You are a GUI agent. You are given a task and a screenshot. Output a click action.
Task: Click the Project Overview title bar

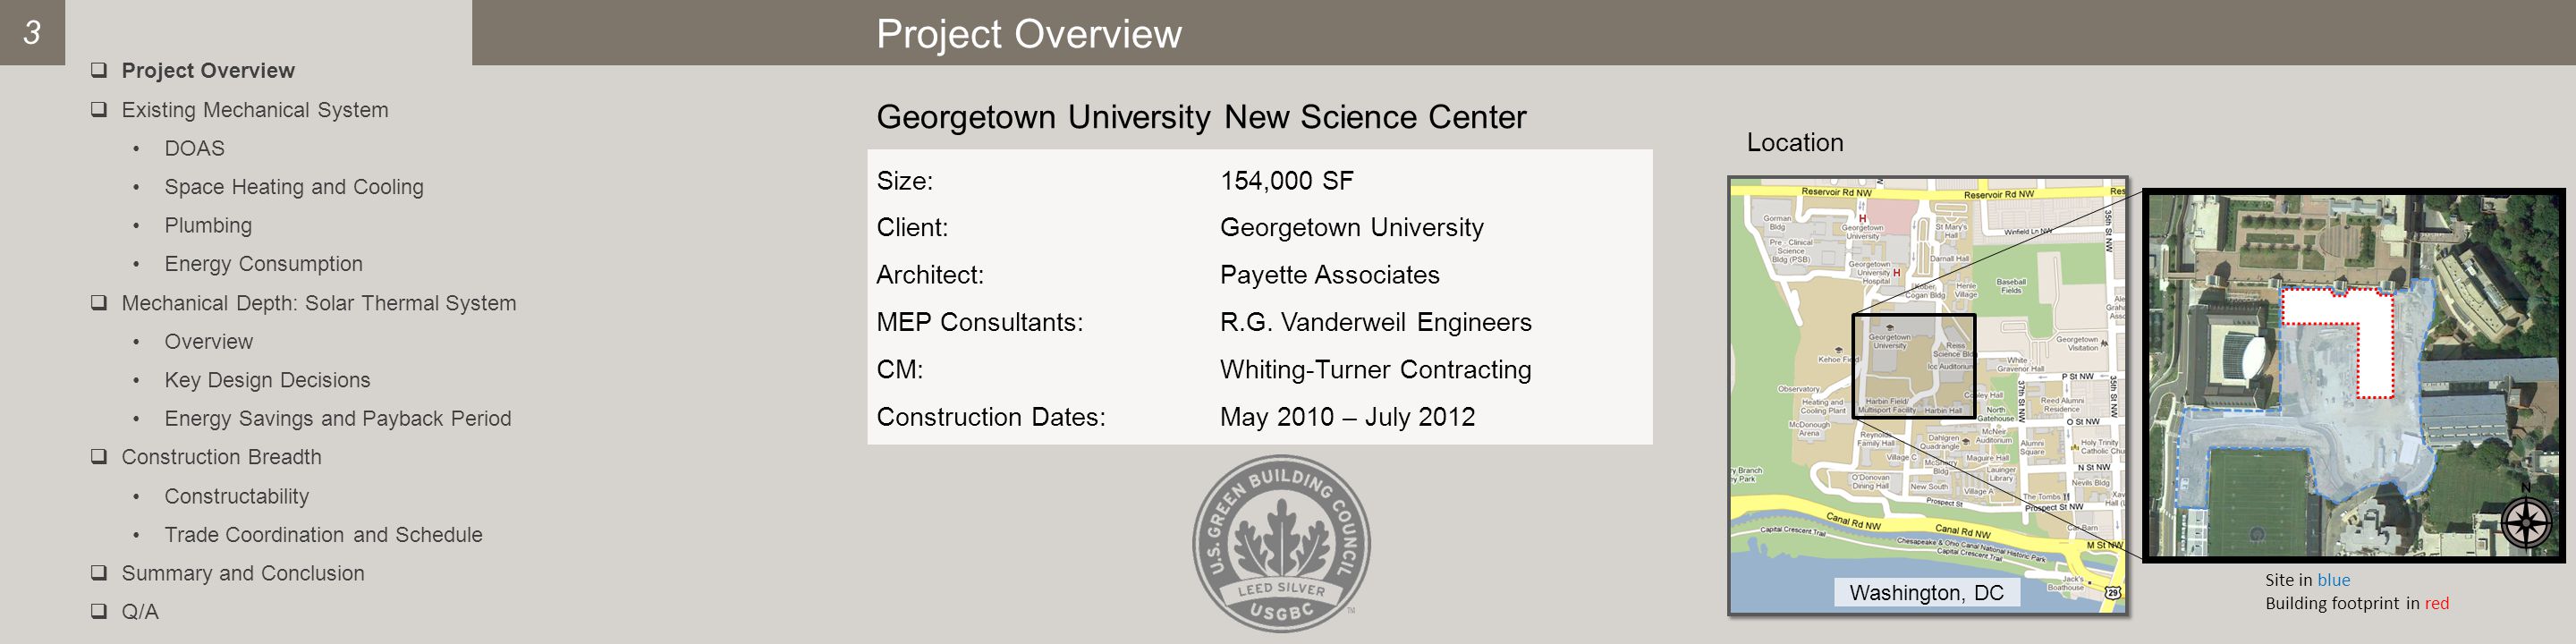click(x=1523, y=33)
